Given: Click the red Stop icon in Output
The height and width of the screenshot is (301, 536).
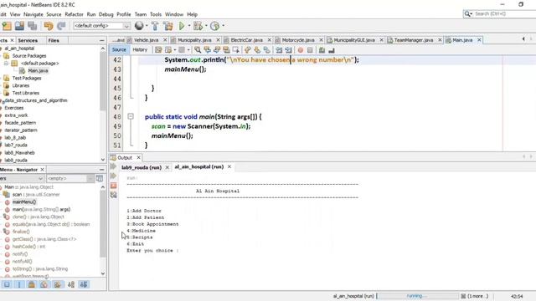Looking at the screenshot, I should click(114, 186).
